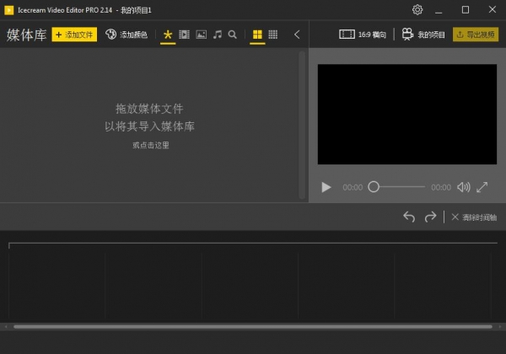Click 清除时间轴 to clear the timeline
The width and height of the screenshot is (506, 354).
[474, 217]
